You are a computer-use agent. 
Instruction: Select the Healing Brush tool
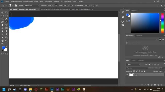coord(2,22)
